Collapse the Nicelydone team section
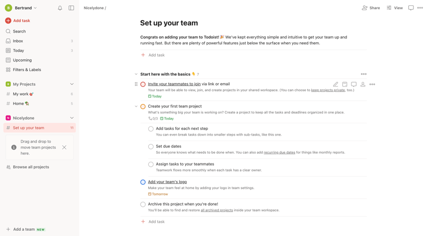This screenshot has width=428, height=236. pyautogui.click(x=72, y=118)
